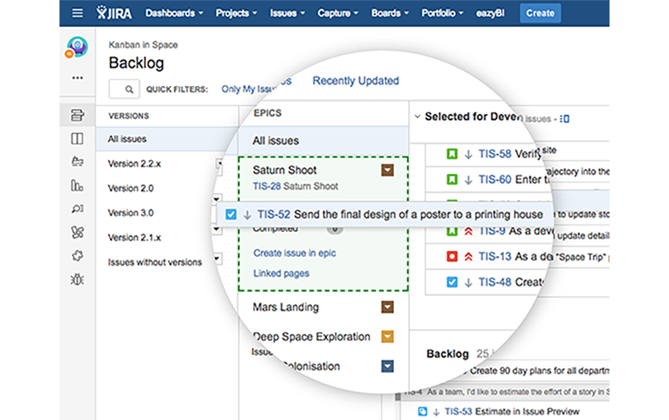Image resolution: width=669 pixels, height=420 pixels.
Task: Open the Version 2.2.x dropdown arrow
Action: pos(219,164)
